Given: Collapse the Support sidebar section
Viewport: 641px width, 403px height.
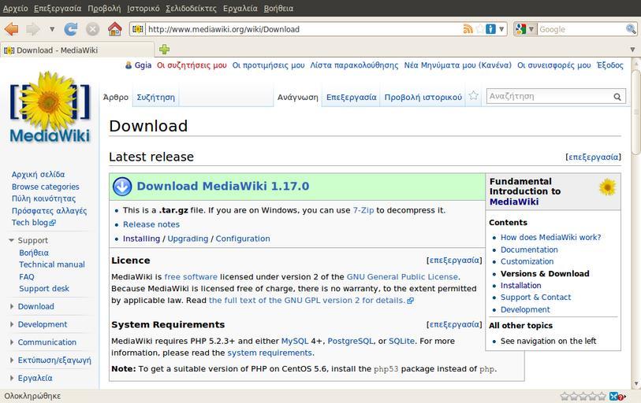Looking at the screenshot, I should (12, 240).
